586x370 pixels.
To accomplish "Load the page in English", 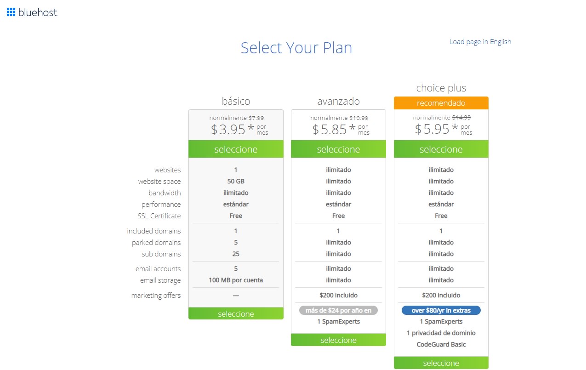I will coord(480,42).
